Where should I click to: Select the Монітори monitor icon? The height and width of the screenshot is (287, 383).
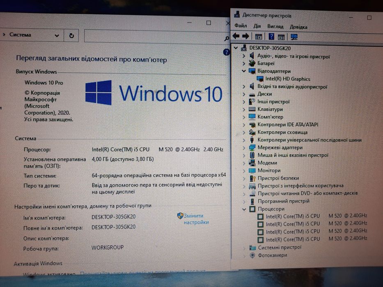point(252,170)
